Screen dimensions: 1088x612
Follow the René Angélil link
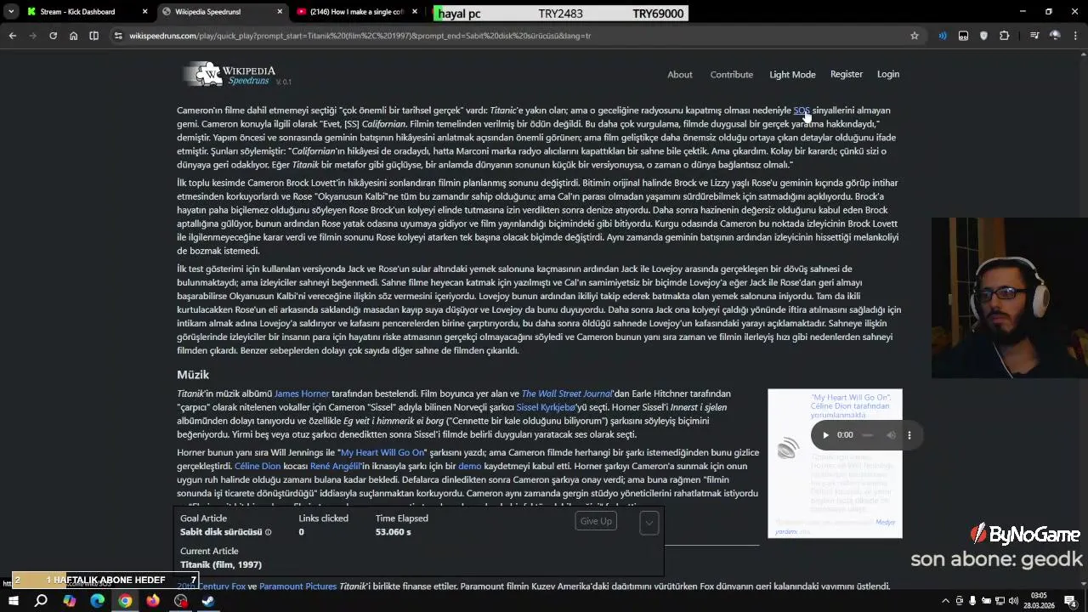(336, 466)
